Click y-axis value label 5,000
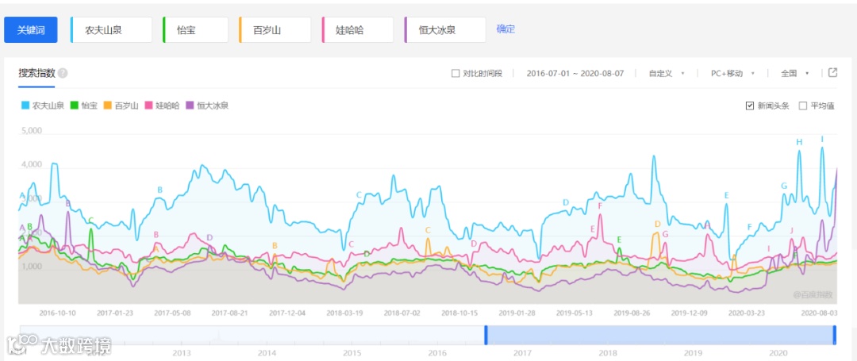Screen dimensions: 857x361 click(x=31, y=131)
